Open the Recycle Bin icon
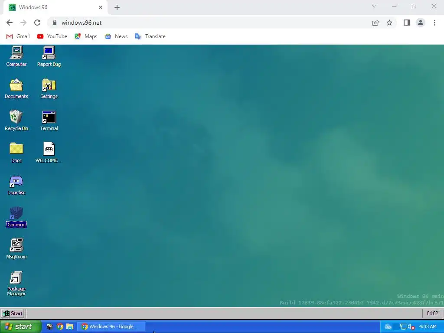The image size is (444, 333). coord(16,121)
